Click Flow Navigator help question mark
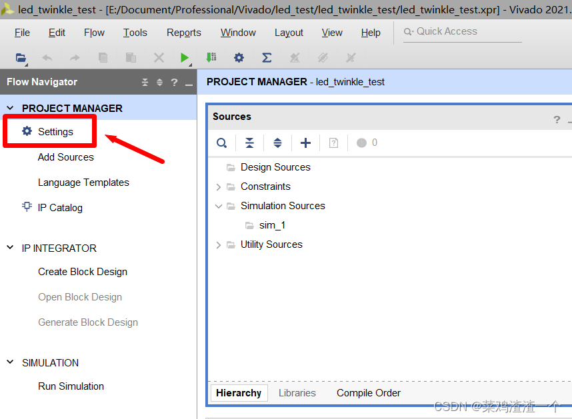Viewport: 572px width, 419px height. 175,83
